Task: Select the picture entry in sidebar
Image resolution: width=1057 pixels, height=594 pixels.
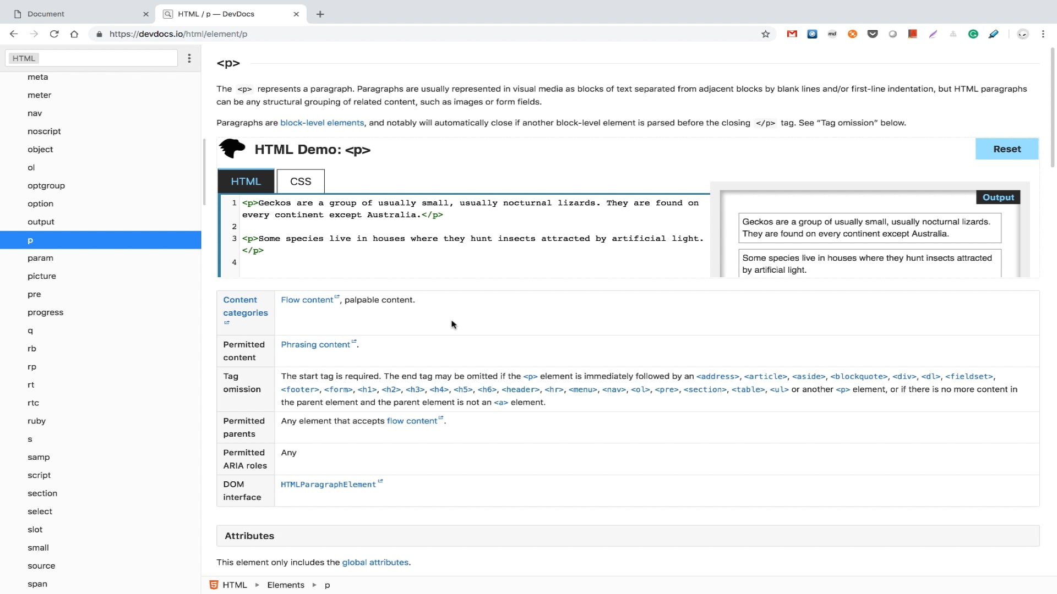Action: [42, 276]
